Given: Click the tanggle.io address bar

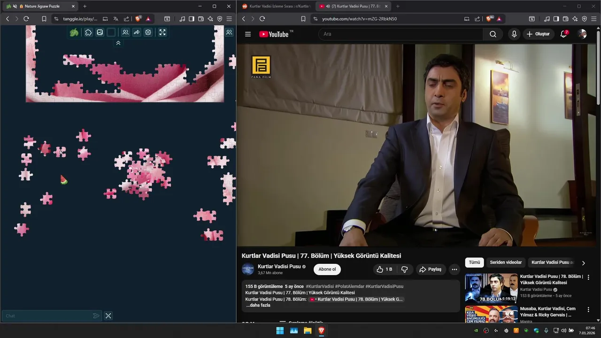Looking at the screenshot, I should [80, 19].
